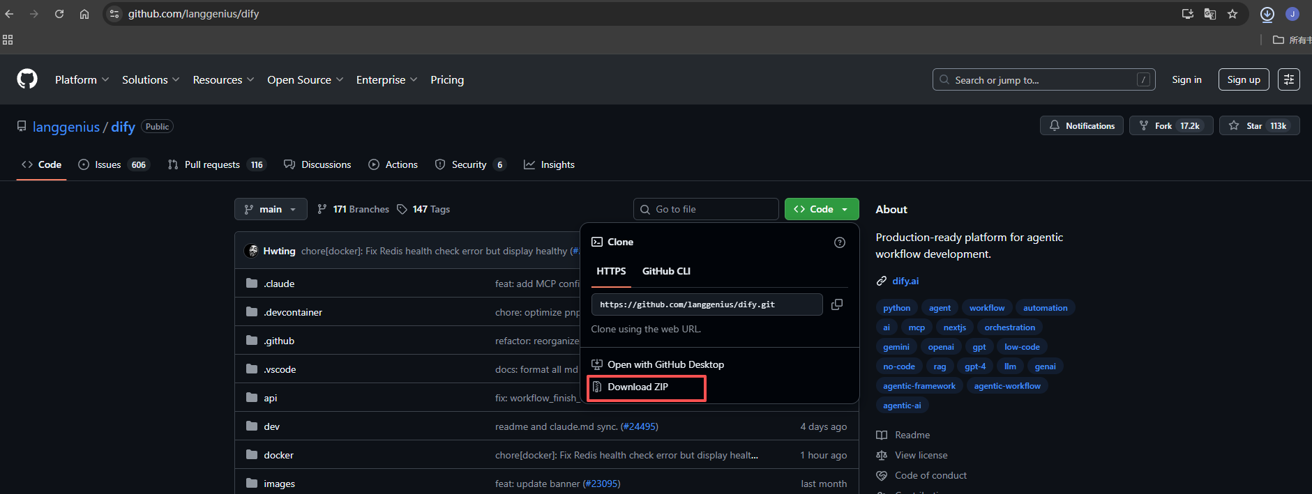This screenshot has width=1312, height=494.
Task: Switch to the GitHub CLI clone tab
Action: pos(666,271)
